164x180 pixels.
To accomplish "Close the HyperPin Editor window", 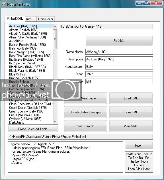I will pos(156,3).
